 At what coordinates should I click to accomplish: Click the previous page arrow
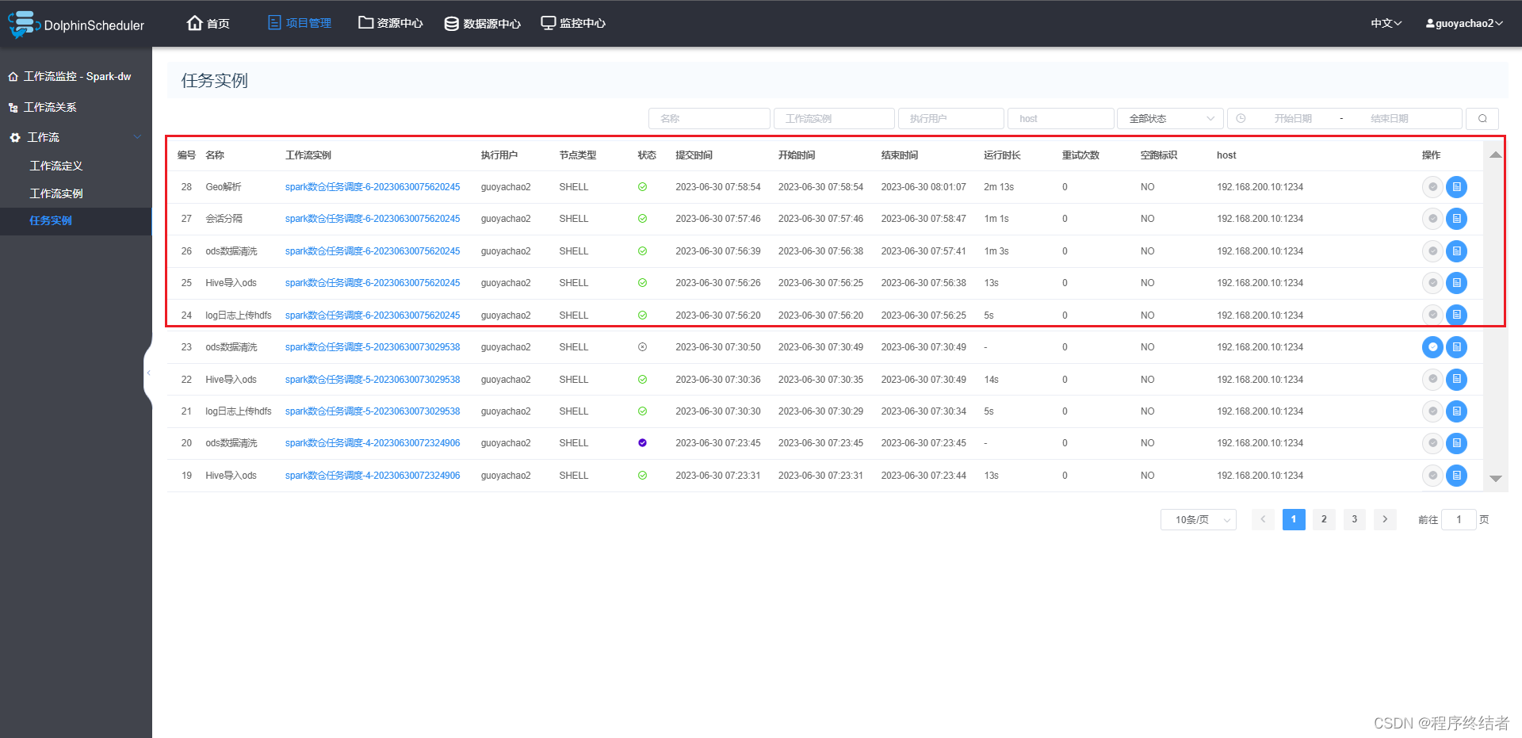pyautogui.click(x=1263, y=519)
